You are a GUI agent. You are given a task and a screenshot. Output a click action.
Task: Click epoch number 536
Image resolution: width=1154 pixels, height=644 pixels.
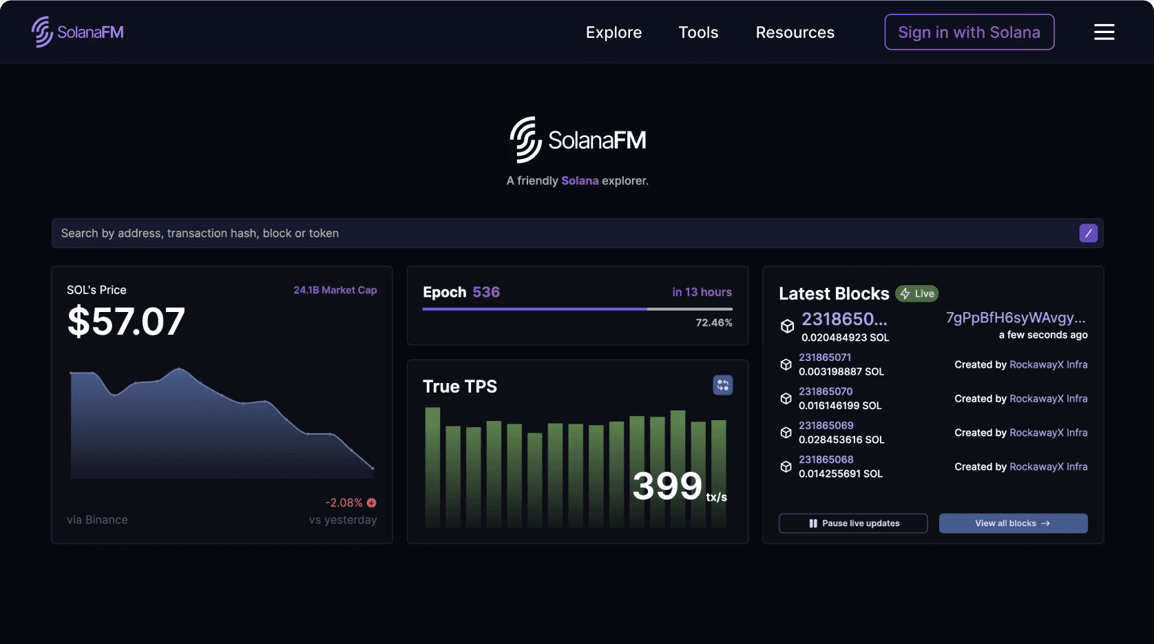486,292
